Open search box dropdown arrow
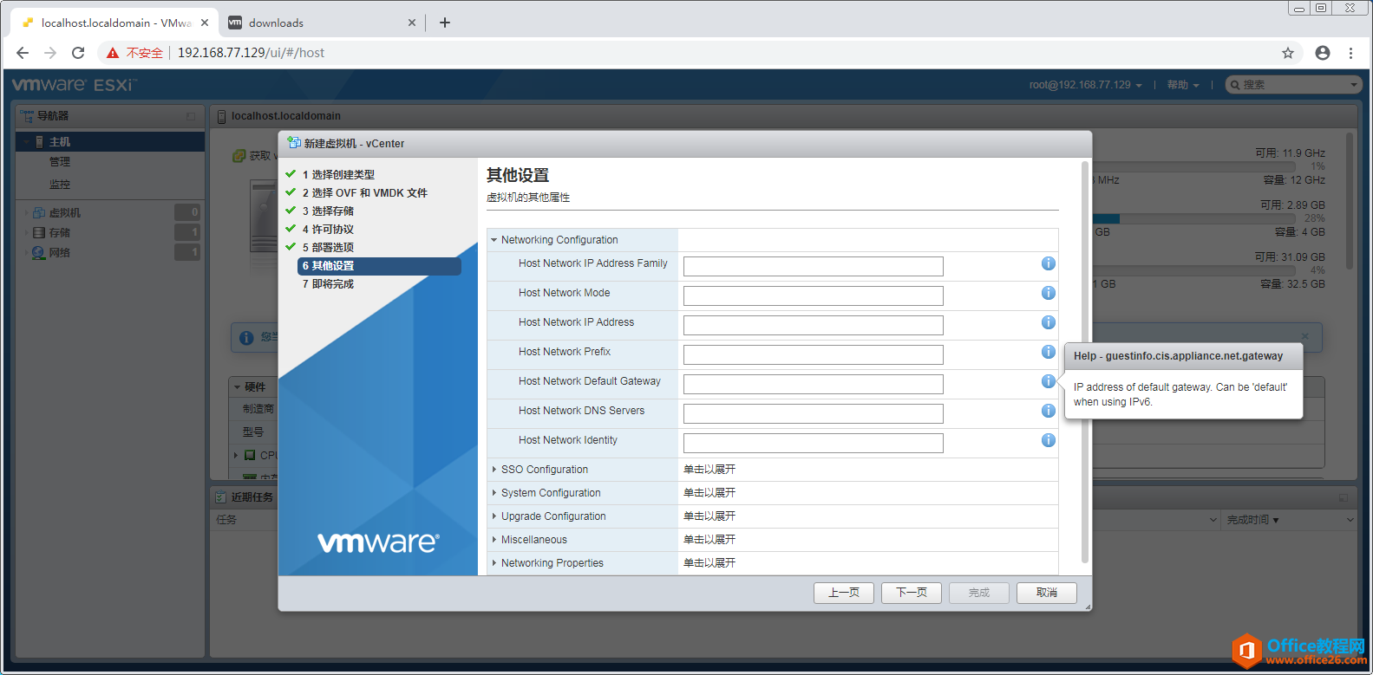The image size is (1373, 675). coord(1354,85)
